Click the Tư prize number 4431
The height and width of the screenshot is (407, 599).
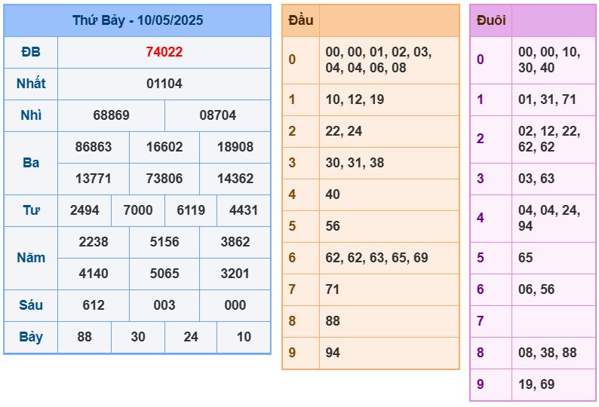(244, 210)
